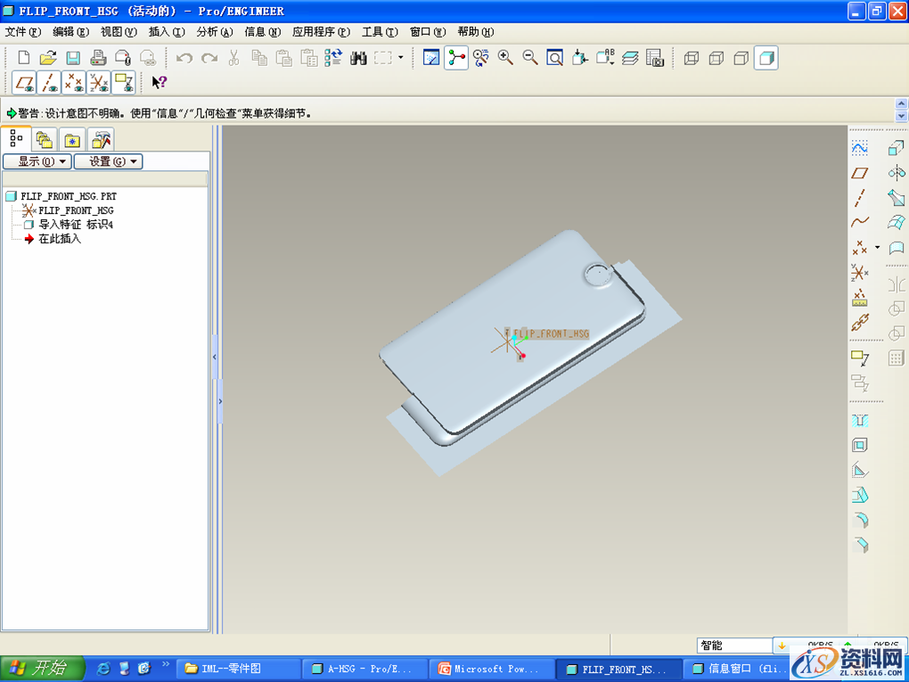
Task: Open the 文件 menu
Action: tap(23, 32)
